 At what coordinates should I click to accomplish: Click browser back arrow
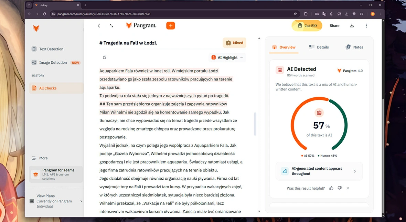(30, 14)
